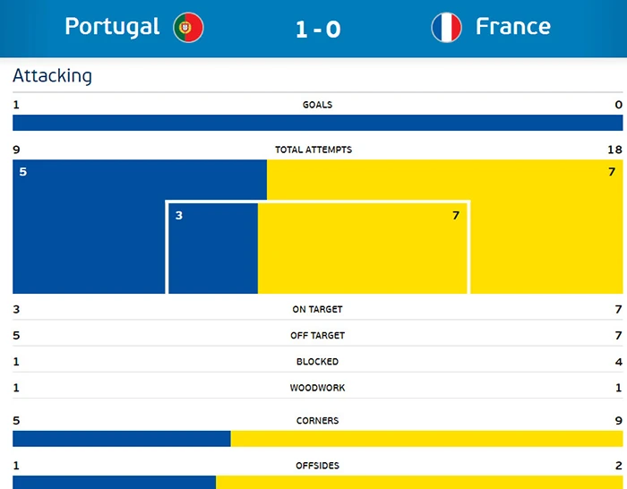Click the TOTAL ATTEMPTS stat label
The height and width of the screenshot is (489, 627).
(313, 150)
